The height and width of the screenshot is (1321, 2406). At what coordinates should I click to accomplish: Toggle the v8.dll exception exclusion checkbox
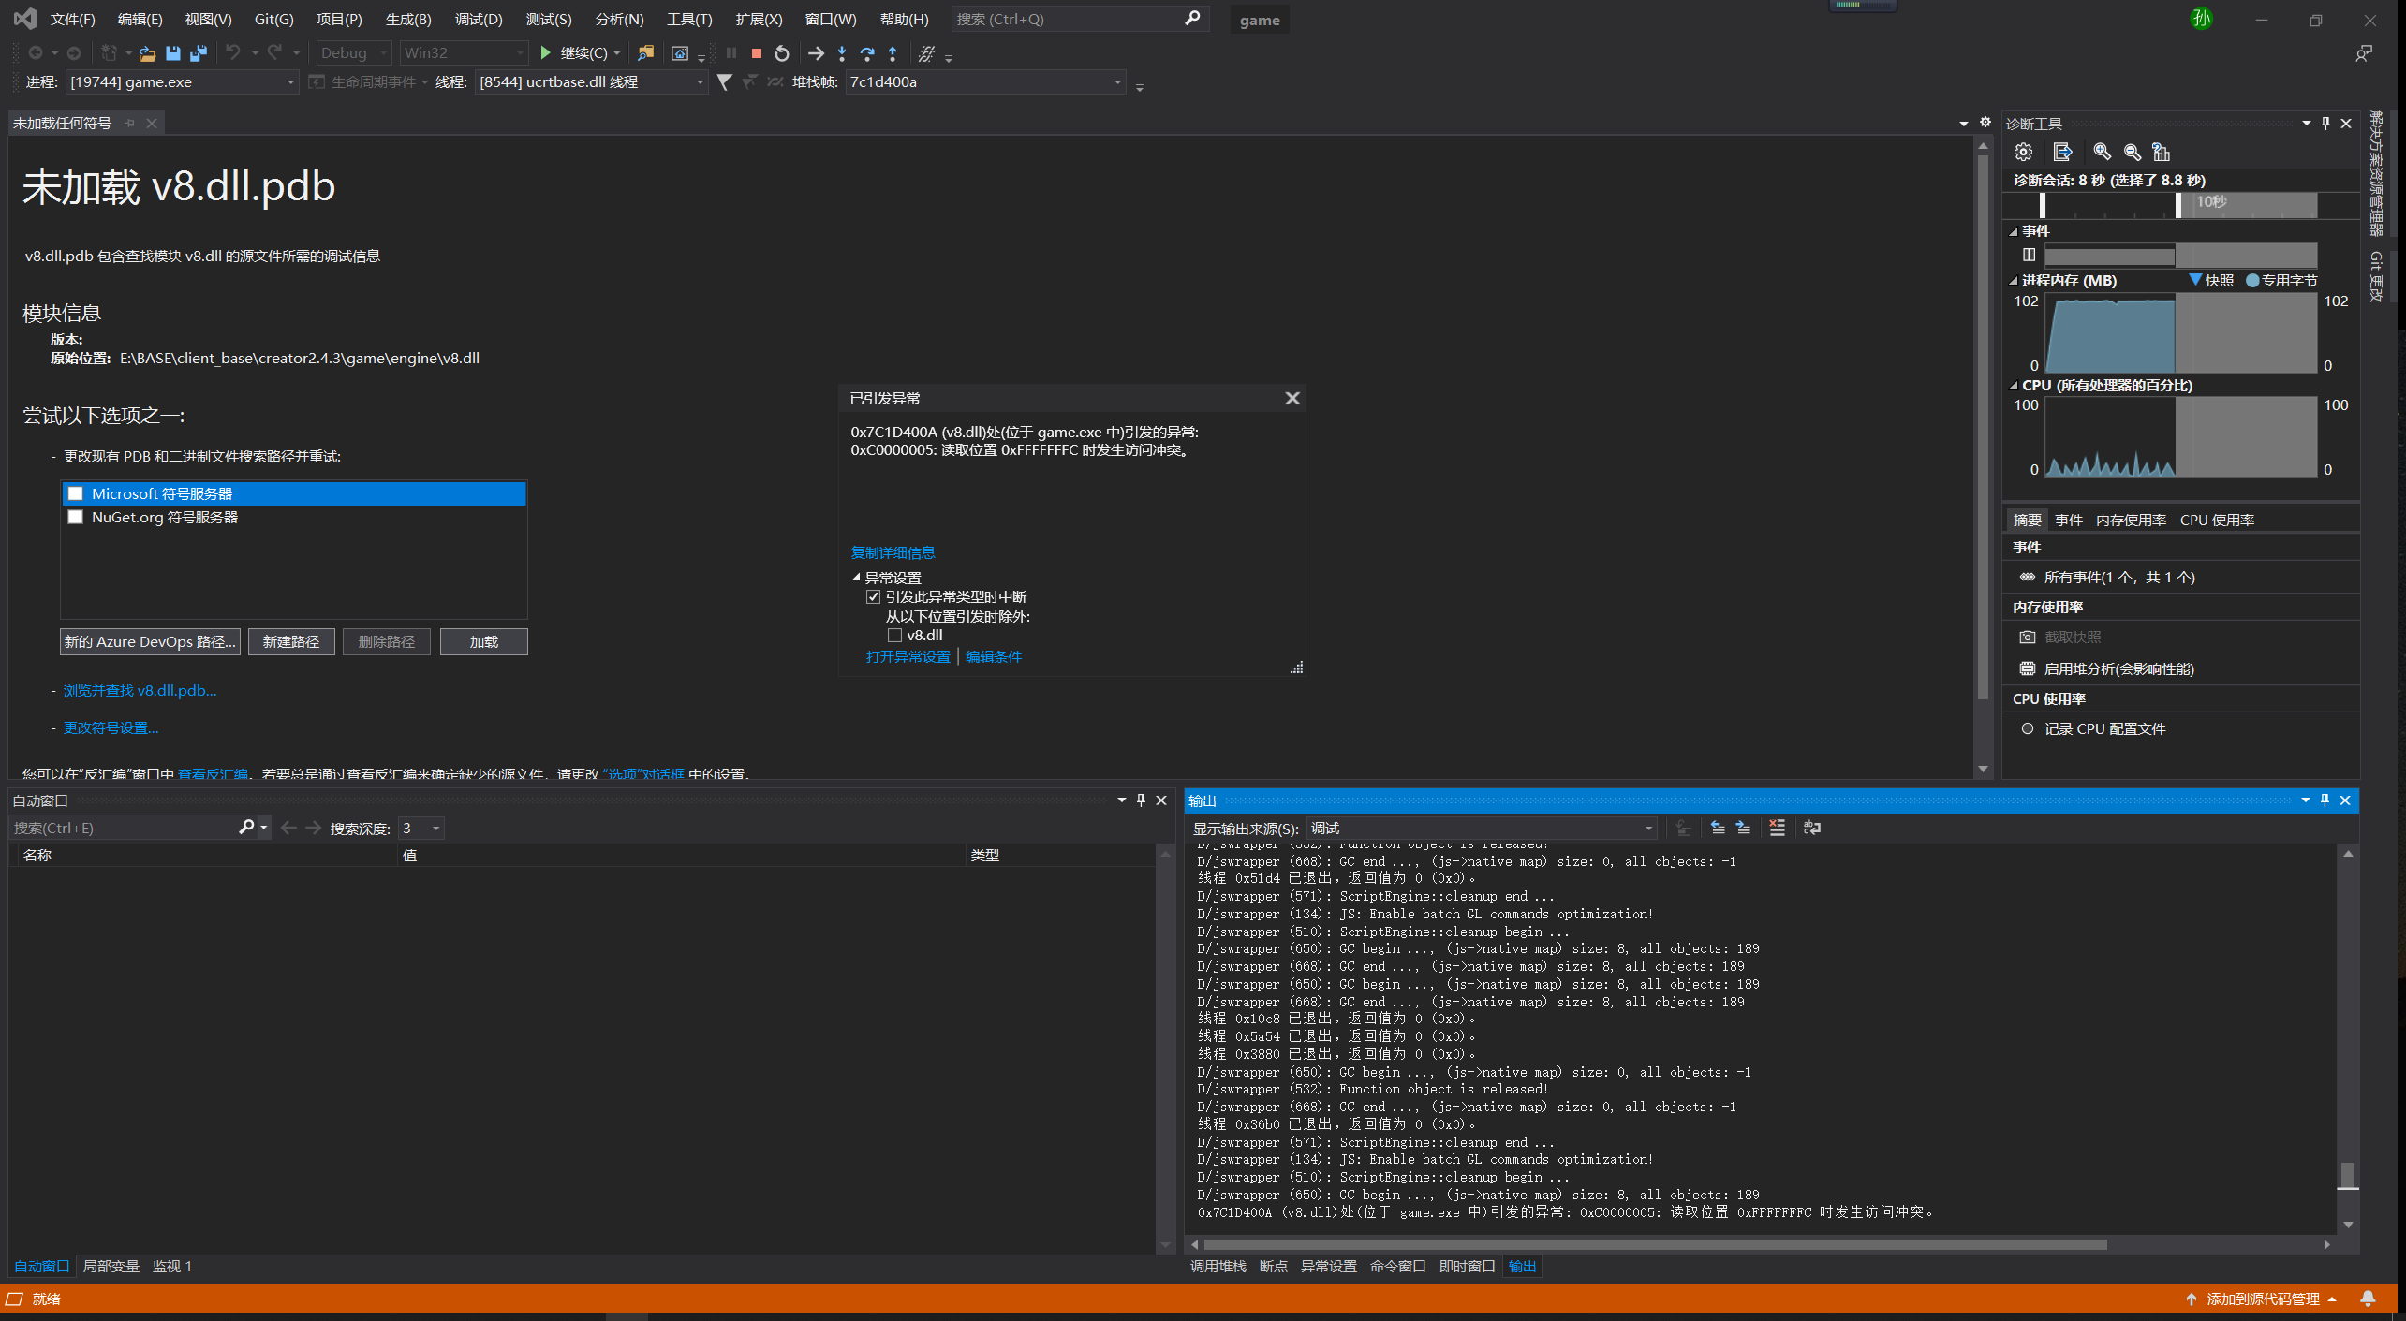coord(894,635)
